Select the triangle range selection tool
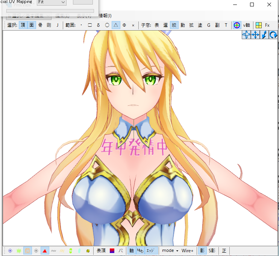279x256 pixels. 116,25
